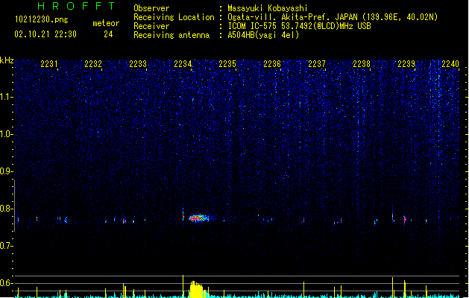Click the 2234 time marker

point(183,64)
